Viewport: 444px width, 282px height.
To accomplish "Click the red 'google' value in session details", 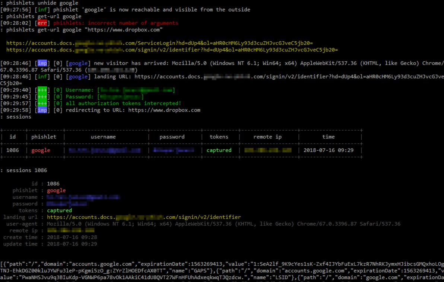I will 56,190.
